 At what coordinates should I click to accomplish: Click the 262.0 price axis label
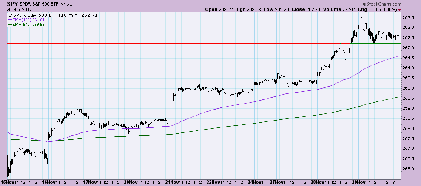click(x=408, y=48)
